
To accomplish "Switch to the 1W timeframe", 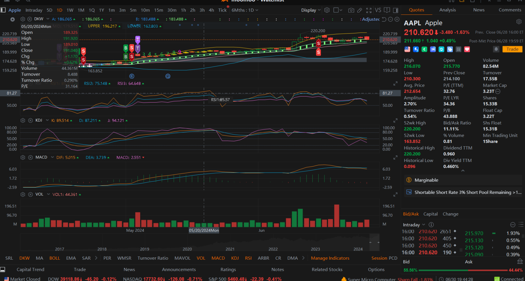I will tap(70, 10).
